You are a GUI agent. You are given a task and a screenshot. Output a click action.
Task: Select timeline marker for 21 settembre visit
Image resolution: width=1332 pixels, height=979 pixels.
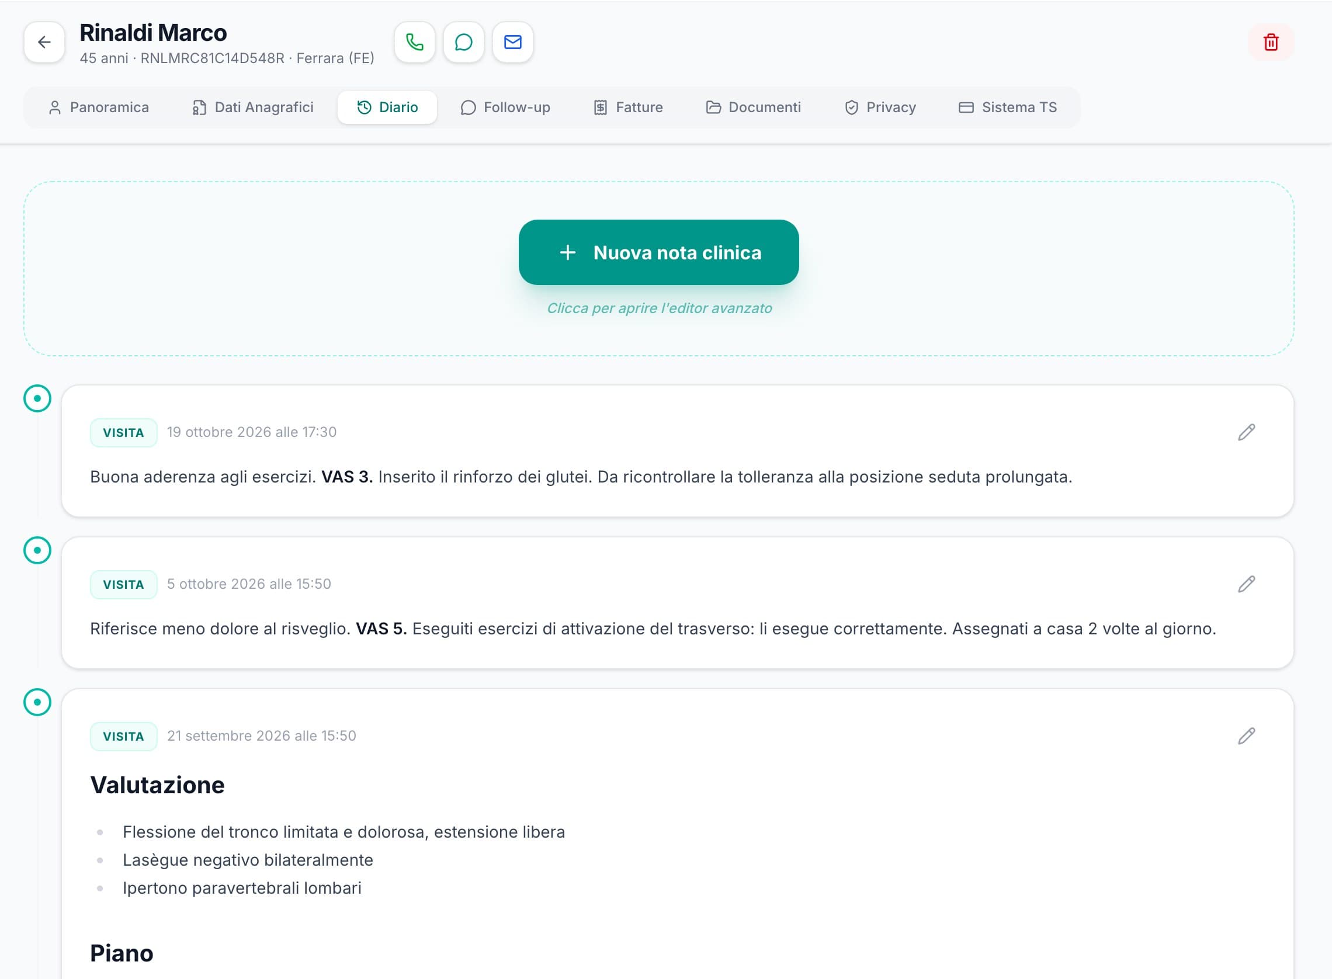tap(37, 702)
